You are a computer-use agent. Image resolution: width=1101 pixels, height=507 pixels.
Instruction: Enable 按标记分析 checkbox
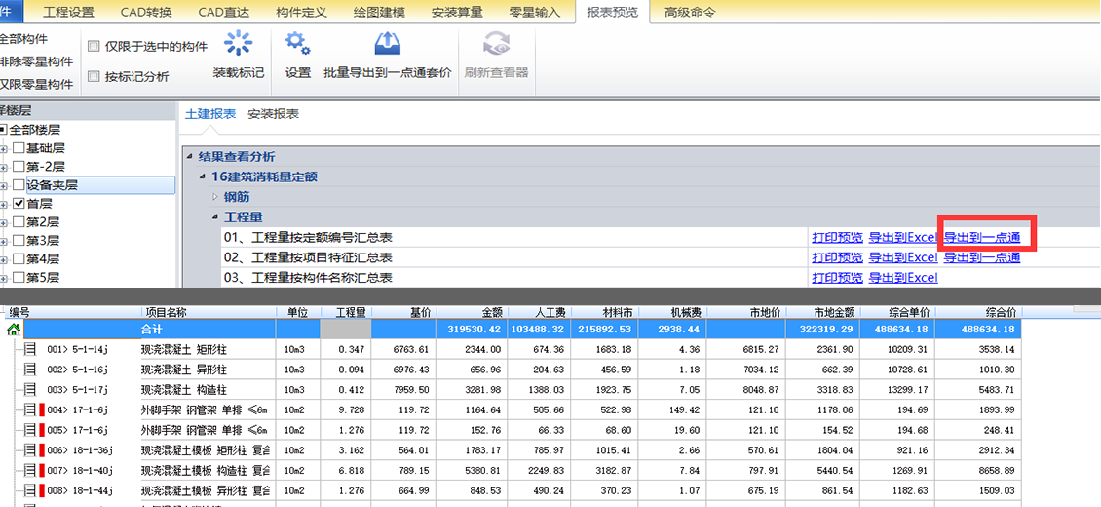tap(94, 77)
